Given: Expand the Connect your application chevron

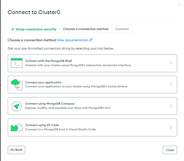Looking at the screenshot, I should pos(171,85).
